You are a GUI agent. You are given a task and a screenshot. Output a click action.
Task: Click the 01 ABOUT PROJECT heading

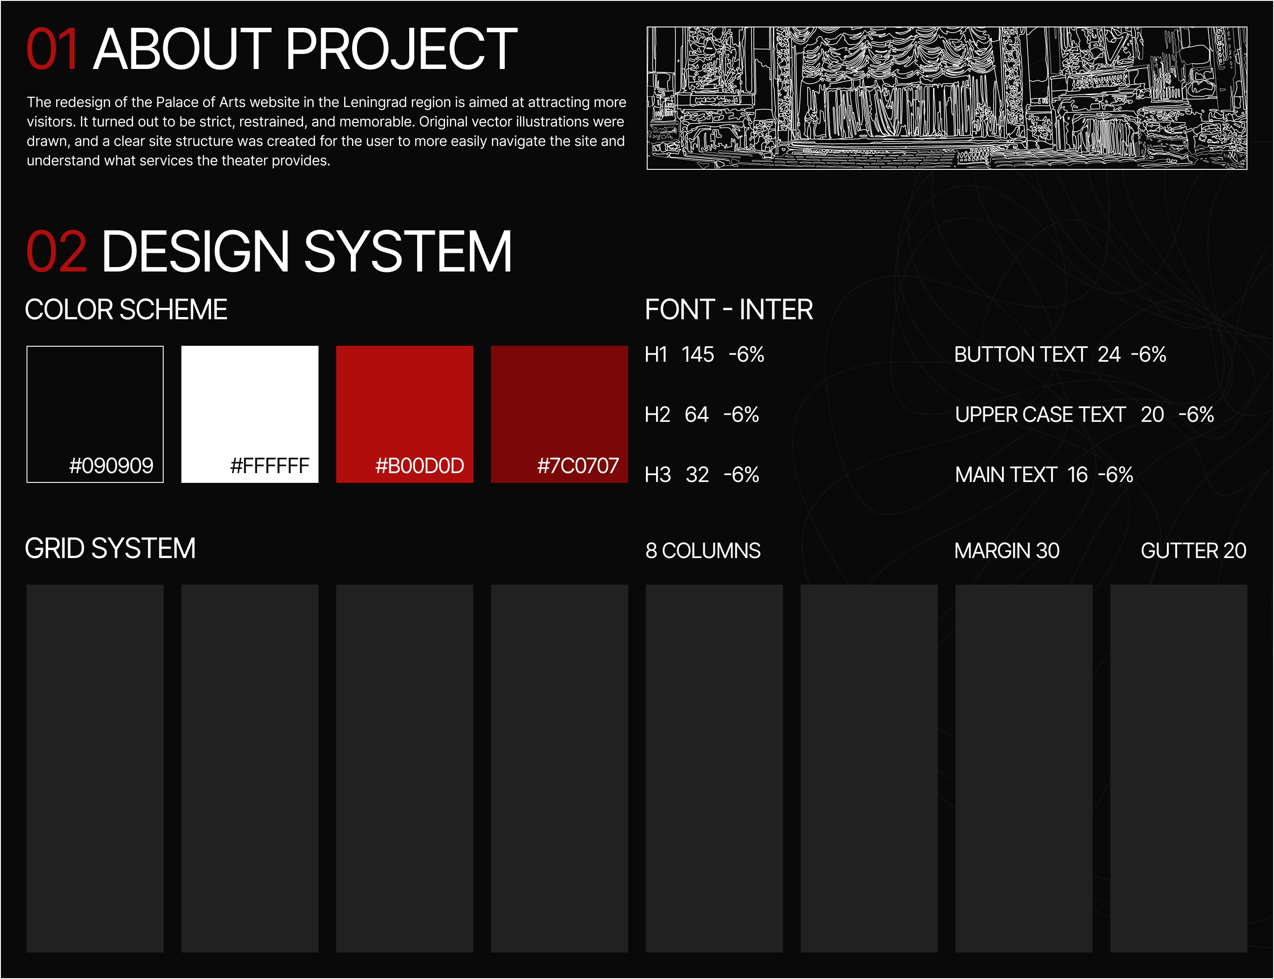click(272, 50)
